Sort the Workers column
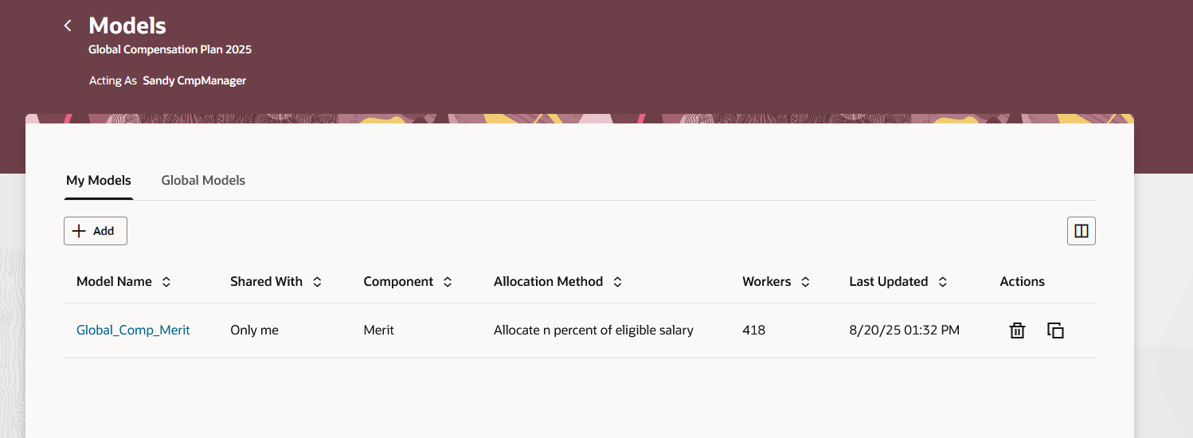The height and width of the screenshot is (438, 1193). coord(805,282)
